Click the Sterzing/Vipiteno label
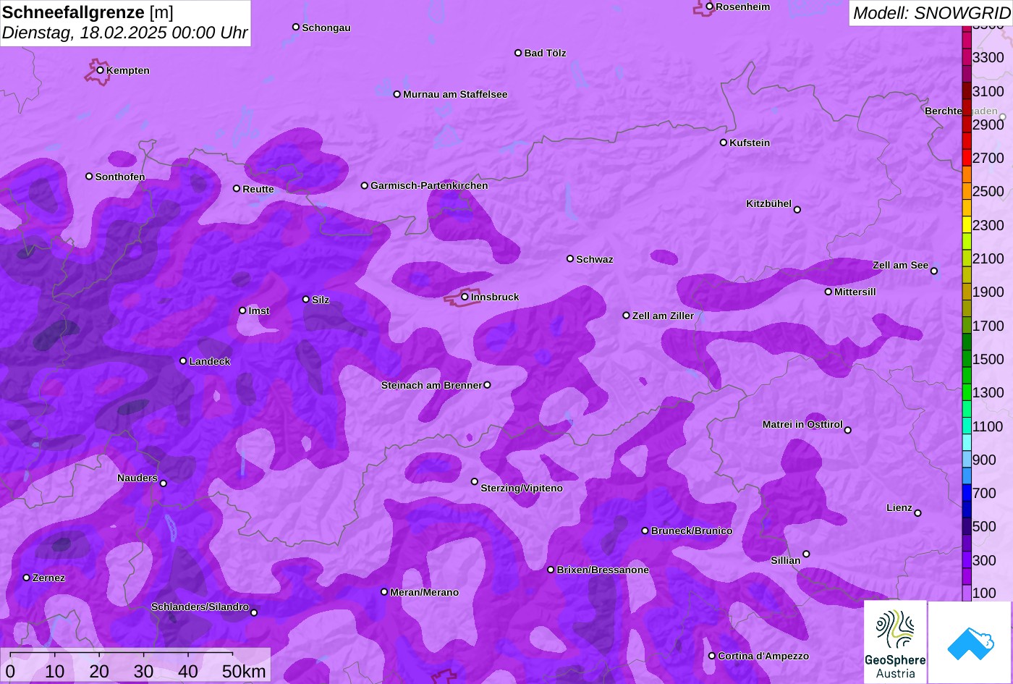Screen dimensions: 1013x684 pyautogui.click(x=522, y=489)
